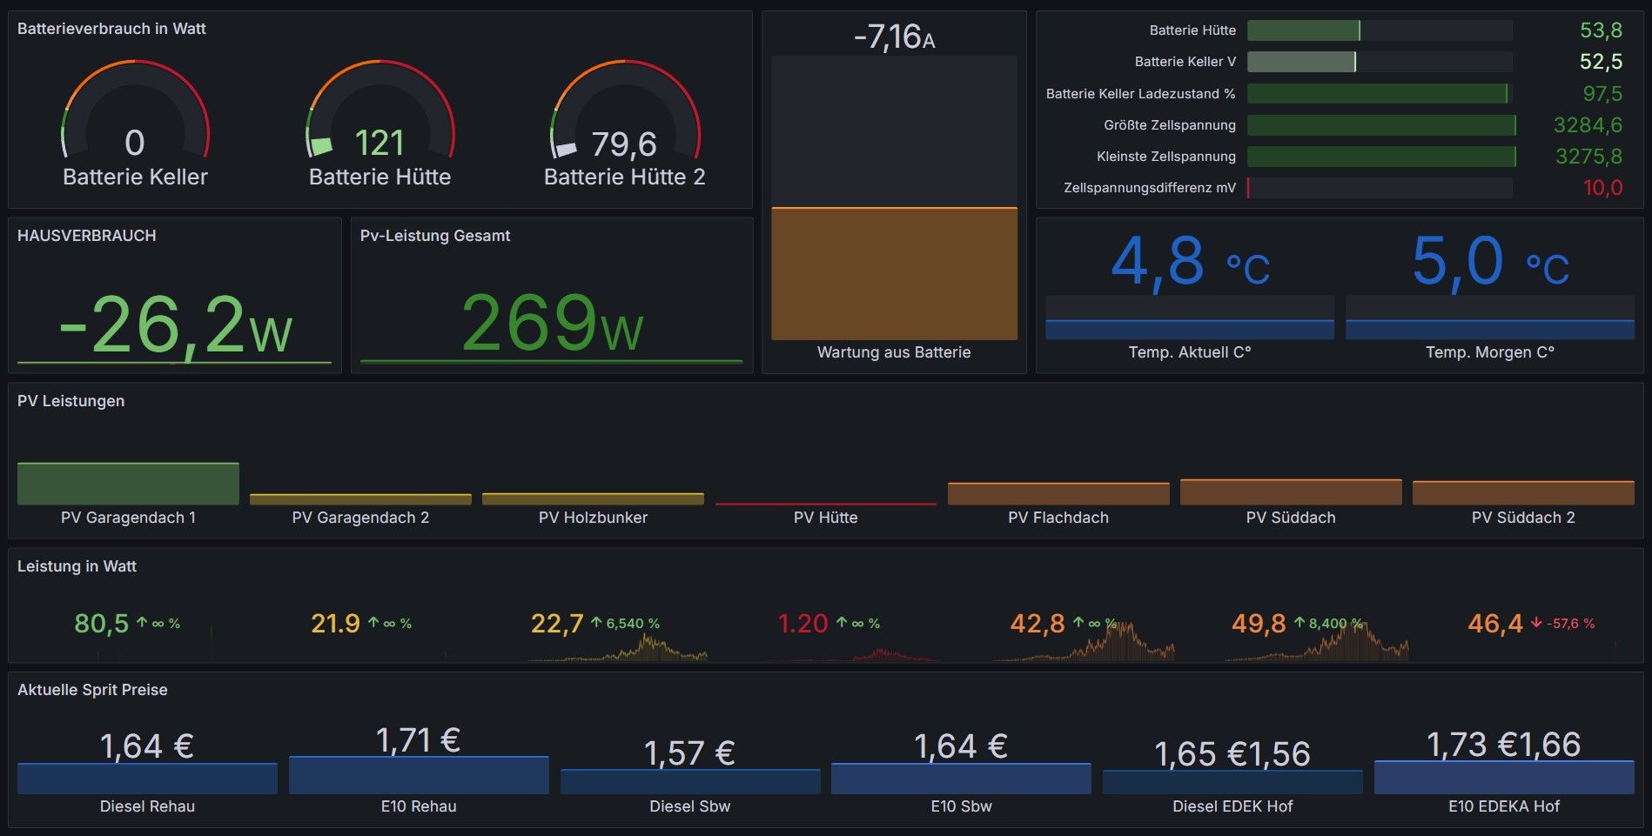The height and width of the screenshot is (836, 1652).
Task: Click the Batterie Hütte bar gauge
Action: coord(1380,30)
